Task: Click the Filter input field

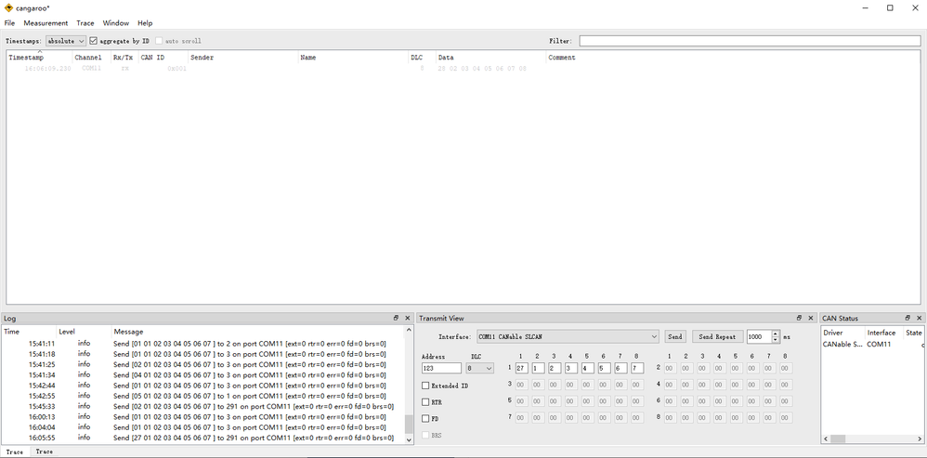Action: click(x=750, y=41)
